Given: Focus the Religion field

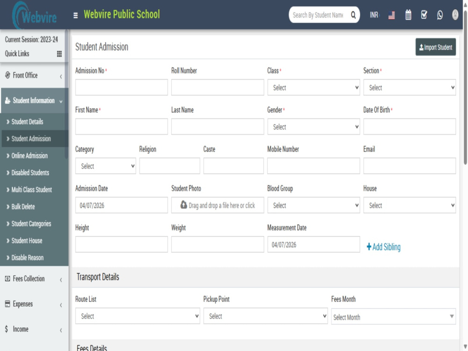Looking at the screenshot, I should pos(169,166).
